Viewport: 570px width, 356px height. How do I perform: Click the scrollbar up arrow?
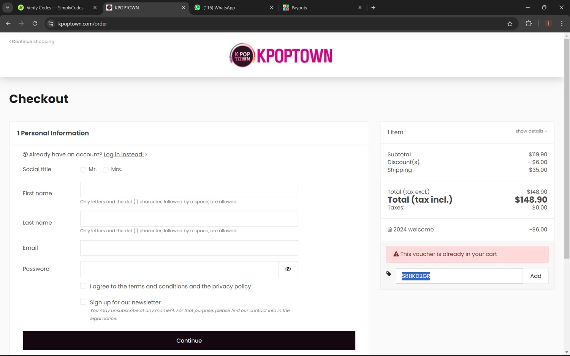click(x=567, y=36)
